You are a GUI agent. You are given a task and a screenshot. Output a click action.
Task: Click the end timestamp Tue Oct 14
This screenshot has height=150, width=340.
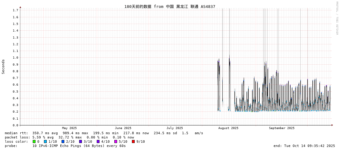(x=305, y=146)
